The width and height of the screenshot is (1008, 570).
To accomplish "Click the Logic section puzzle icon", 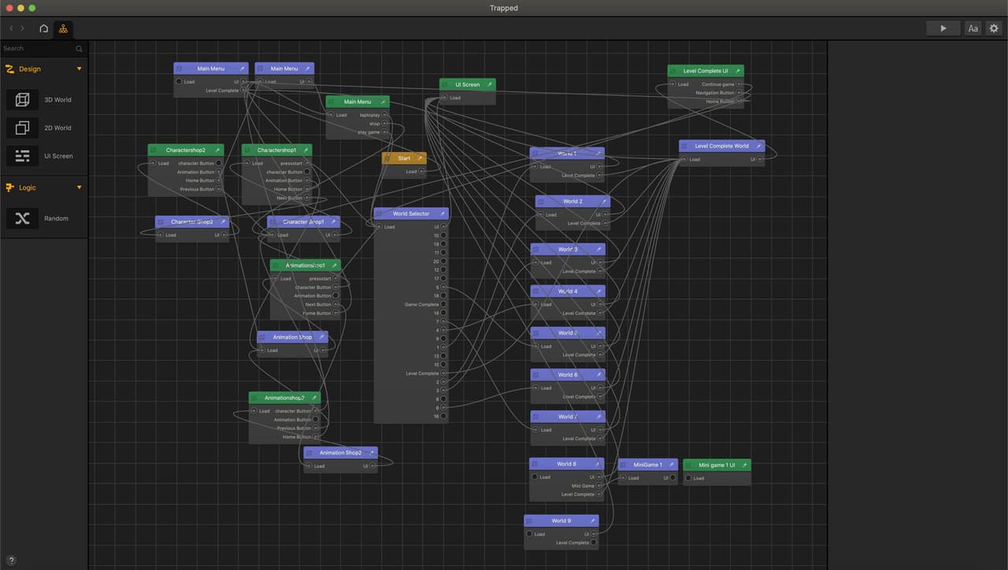I will pos(9,187).
